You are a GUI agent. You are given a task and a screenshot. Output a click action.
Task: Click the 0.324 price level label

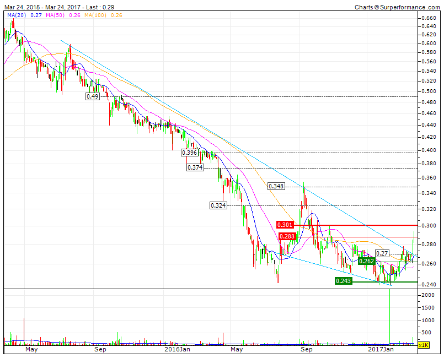click(x=218, y=205)
